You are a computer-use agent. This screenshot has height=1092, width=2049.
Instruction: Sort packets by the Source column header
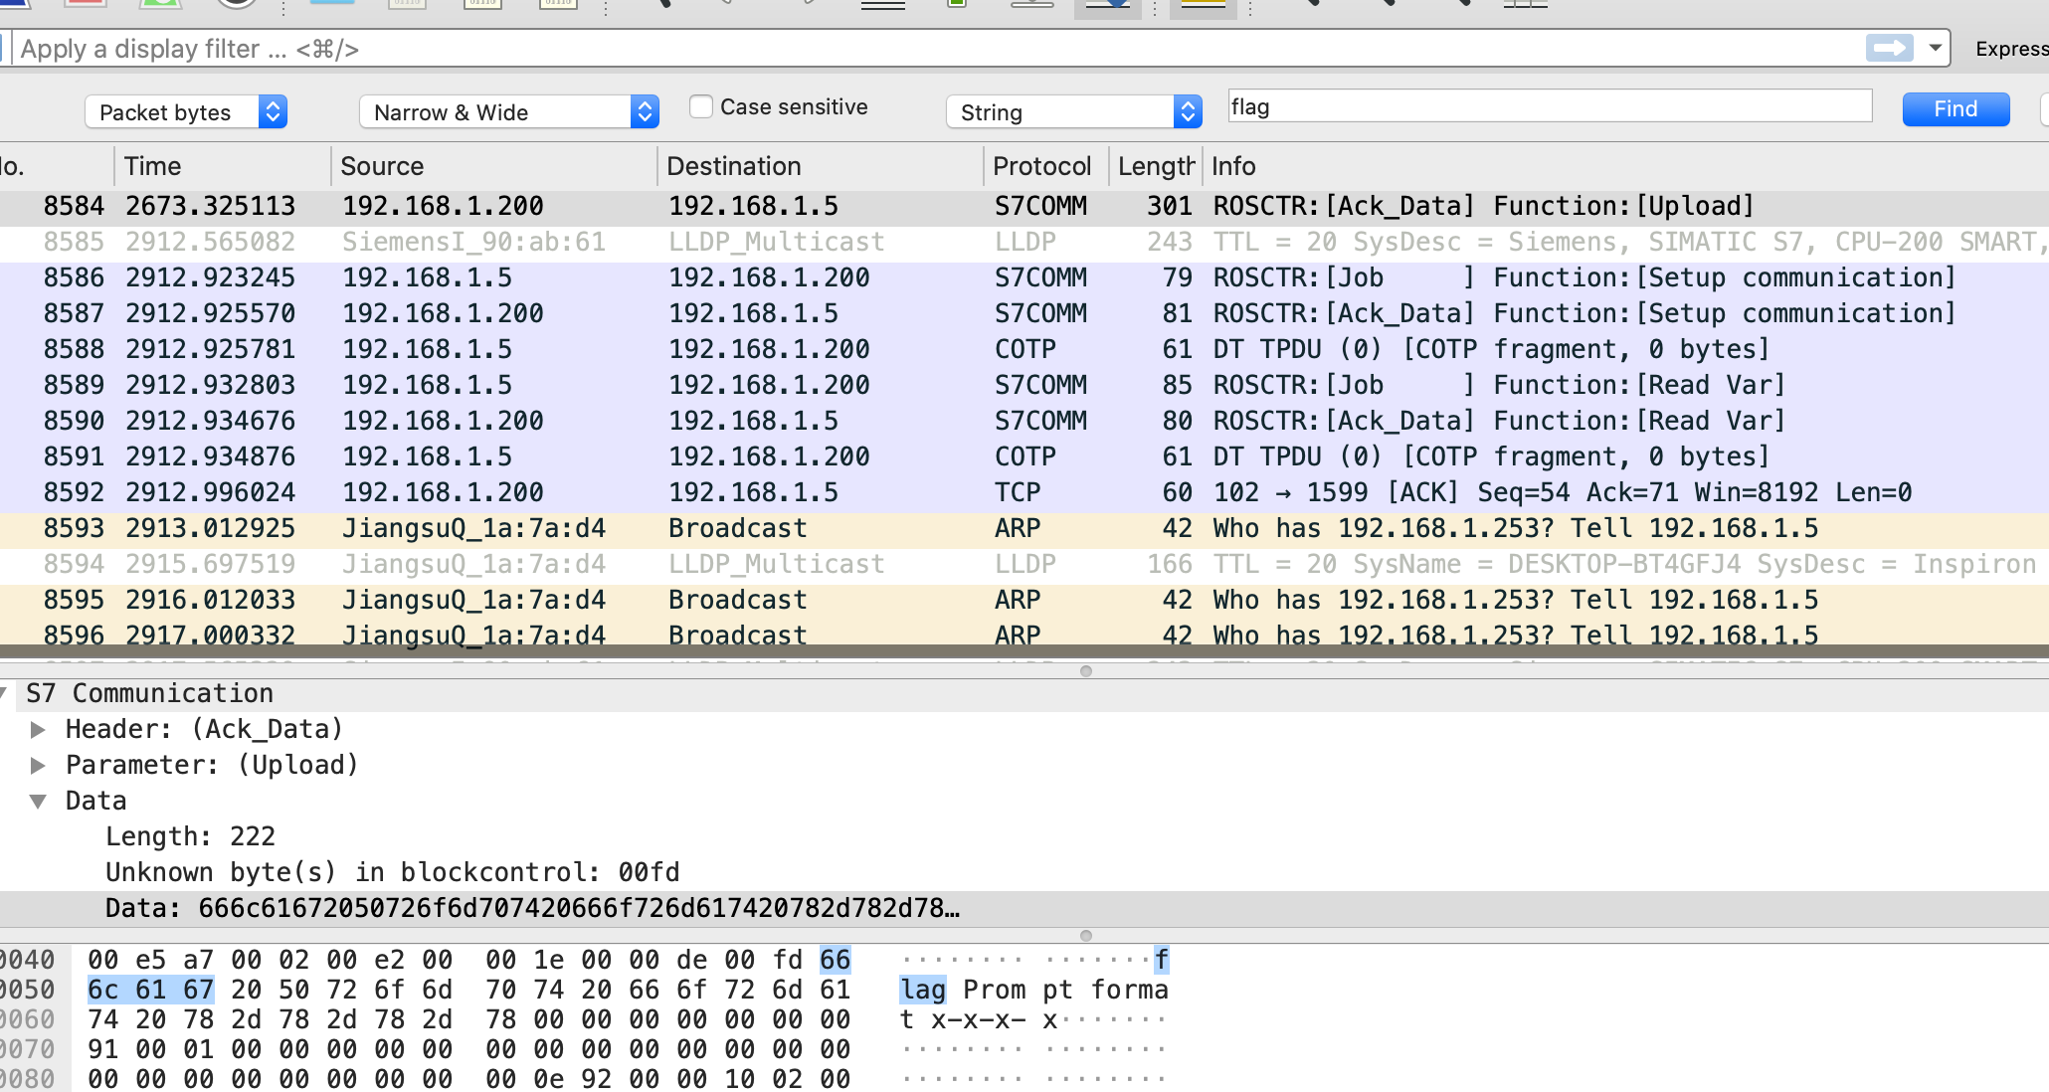(x=493, y=166)
